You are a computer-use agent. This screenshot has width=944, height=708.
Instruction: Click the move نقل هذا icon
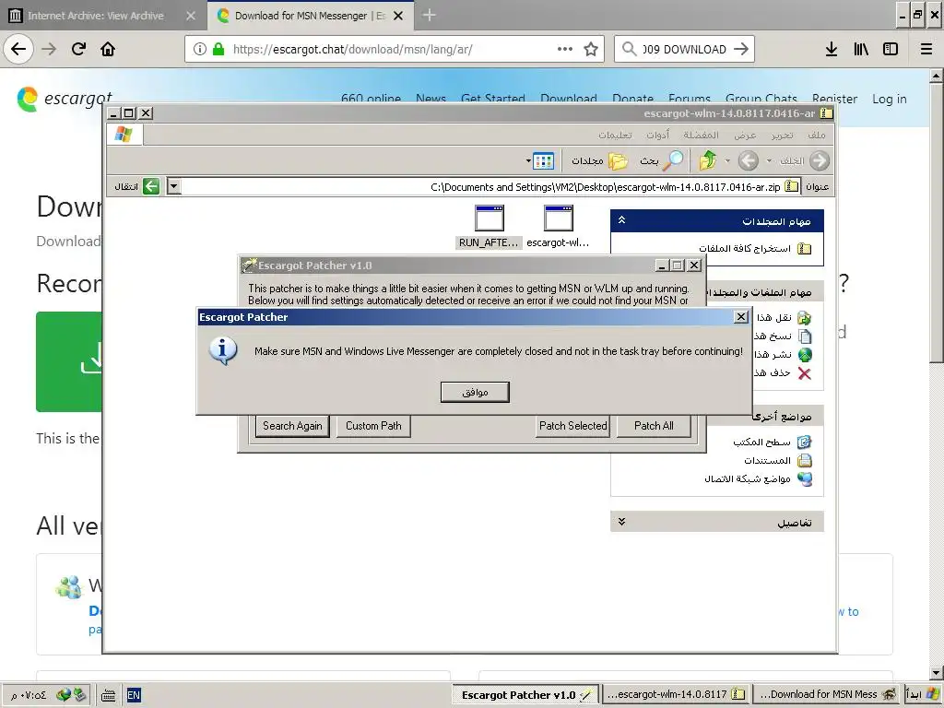804,317
